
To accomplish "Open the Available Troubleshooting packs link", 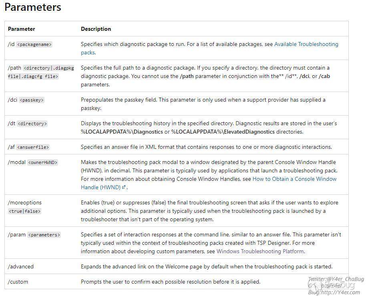I will pyautogui.click(x=306, y=44).
